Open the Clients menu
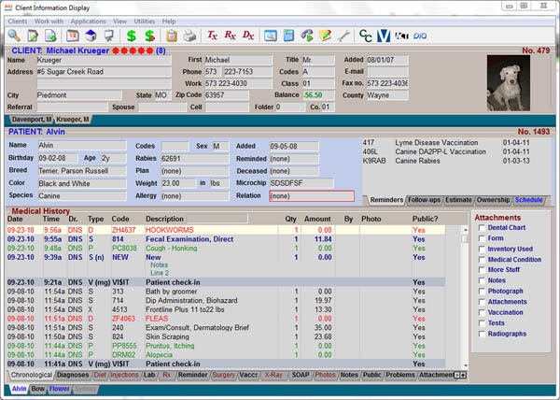 [18, 21]
